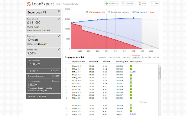Click the Remaining Debt column header
This screenshot has width=186, height=116.
tap(122, 62)
